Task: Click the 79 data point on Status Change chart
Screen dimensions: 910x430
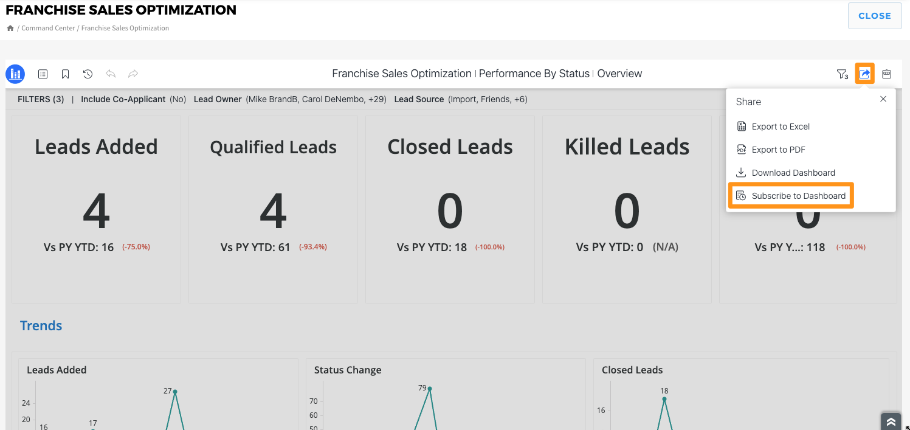Action: pyautogui.click(x=430, y=389)
